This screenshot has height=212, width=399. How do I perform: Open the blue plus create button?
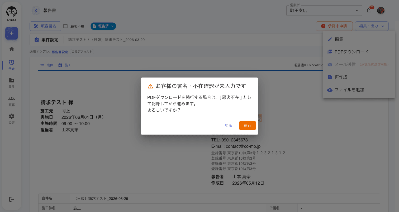click(x=12, y=33)
